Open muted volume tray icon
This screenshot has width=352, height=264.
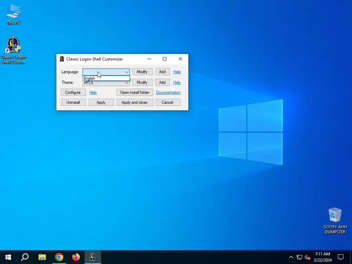(307, 257)
